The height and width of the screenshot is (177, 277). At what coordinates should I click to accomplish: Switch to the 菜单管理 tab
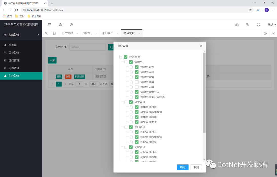(x=67, y=33)
